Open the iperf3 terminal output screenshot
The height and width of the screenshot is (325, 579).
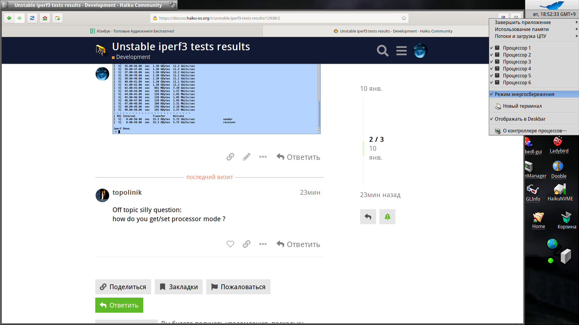[216, 99]
